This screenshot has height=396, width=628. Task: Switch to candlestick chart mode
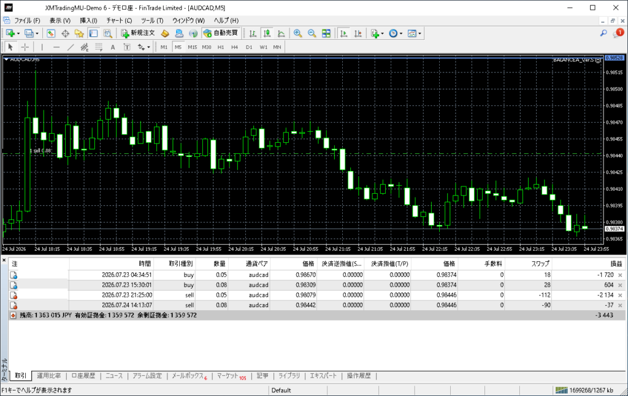tap(267, 33)
